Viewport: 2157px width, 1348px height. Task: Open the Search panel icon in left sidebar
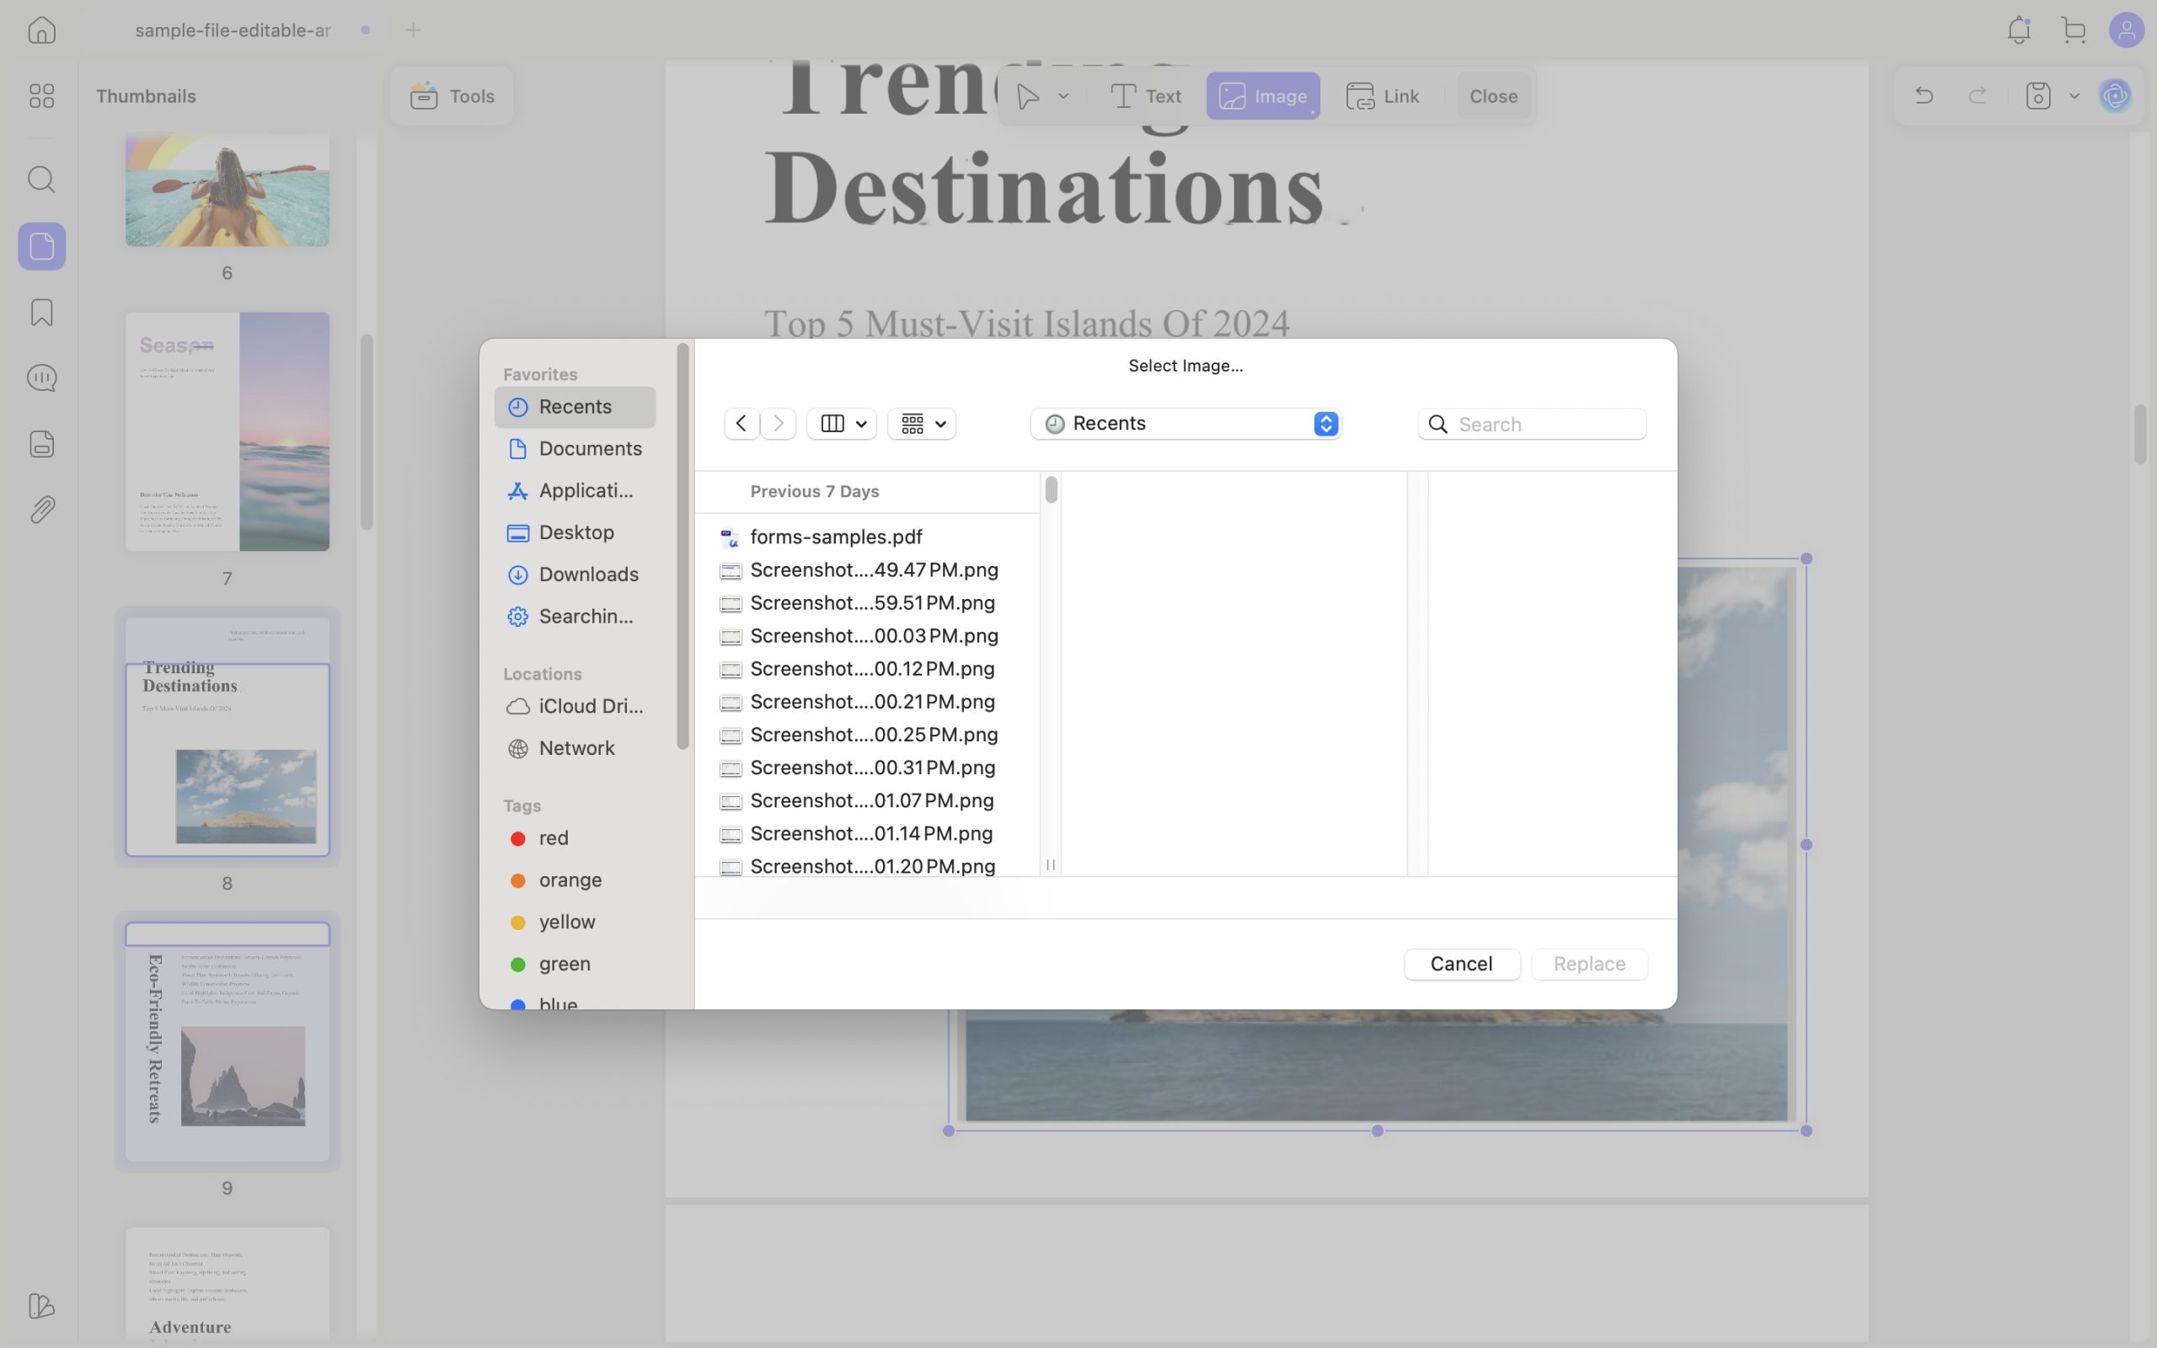coord(41,180)
